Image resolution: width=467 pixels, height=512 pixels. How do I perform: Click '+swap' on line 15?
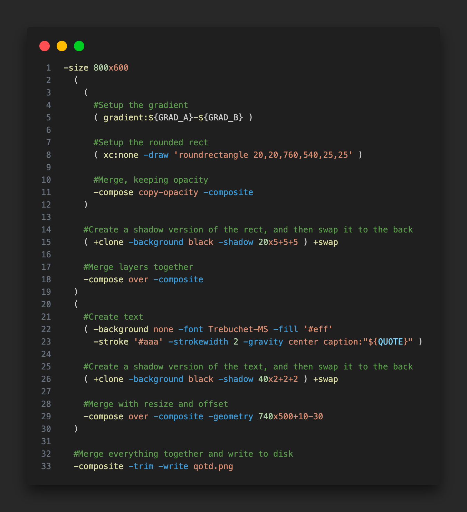coord(325,242)
